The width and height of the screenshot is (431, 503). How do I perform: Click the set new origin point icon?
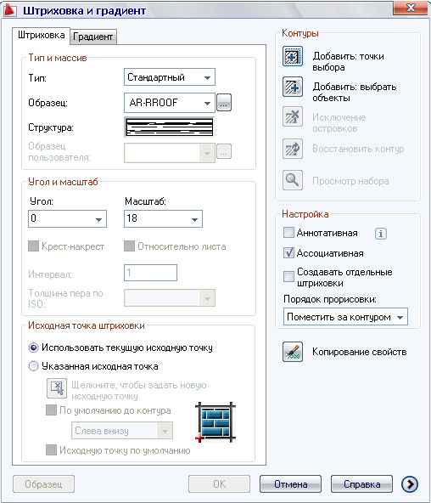pos(57,389)
